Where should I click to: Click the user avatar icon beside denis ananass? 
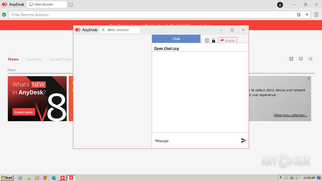[x=103, y=30]
